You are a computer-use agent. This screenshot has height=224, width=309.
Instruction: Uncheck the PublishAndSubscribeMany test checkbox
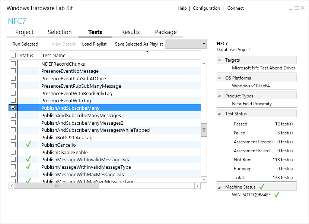(13, 108)
